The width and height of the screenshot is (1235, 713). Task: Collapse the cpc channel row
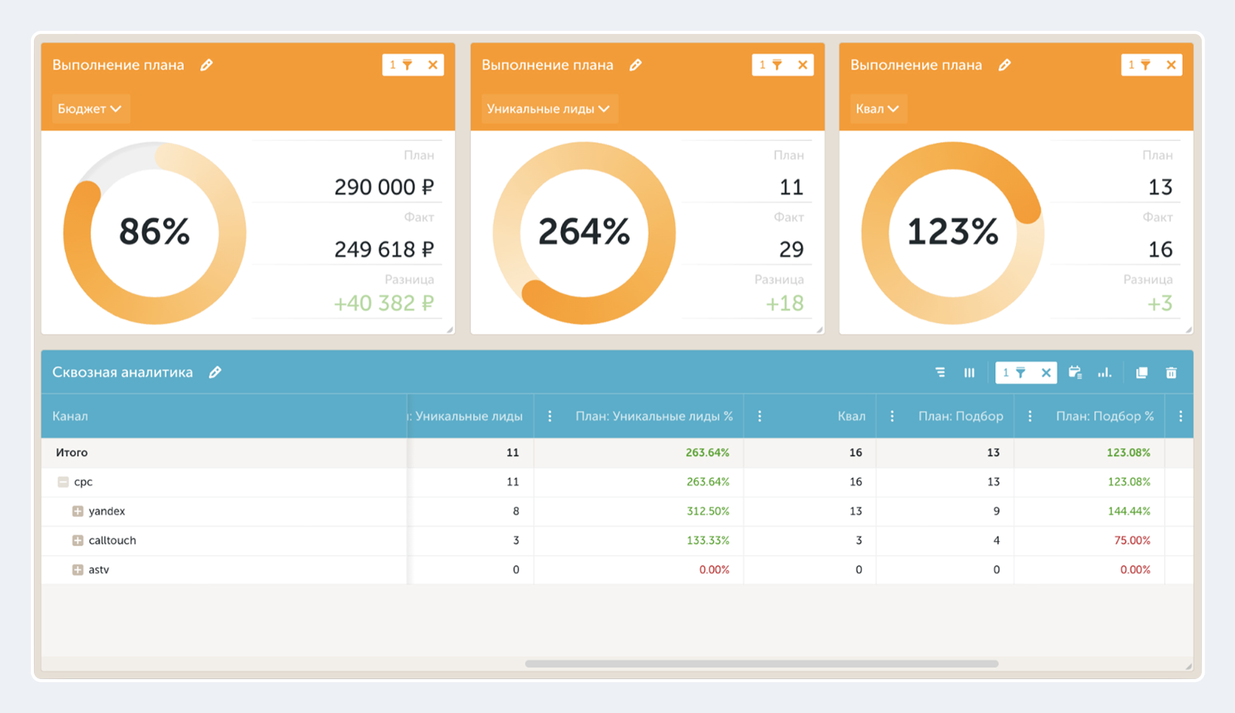63,482
